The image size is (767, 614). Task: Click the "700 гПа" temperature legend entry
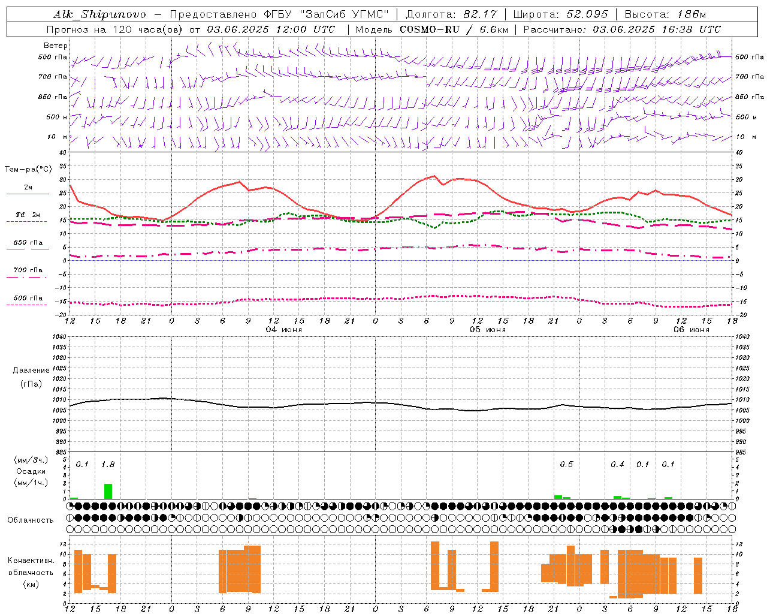click(x=28, y=270)
